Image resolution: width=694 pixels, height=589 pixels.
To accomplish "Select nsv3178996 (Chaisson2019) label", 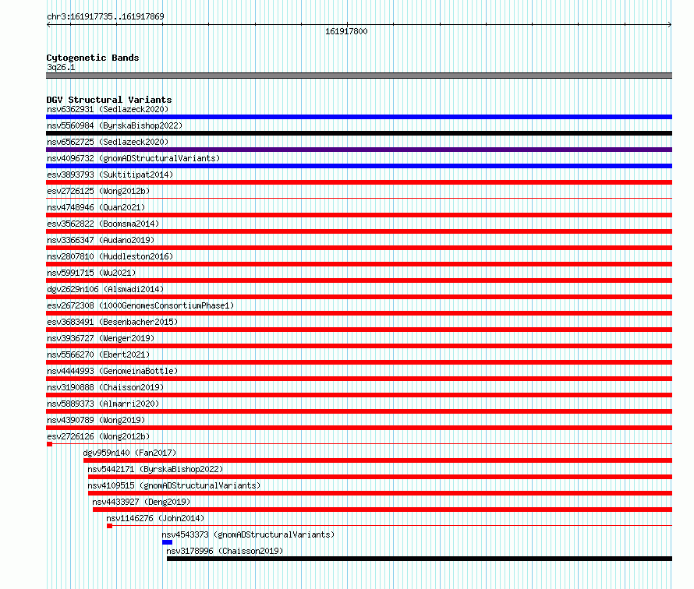I will coord(225,551).
